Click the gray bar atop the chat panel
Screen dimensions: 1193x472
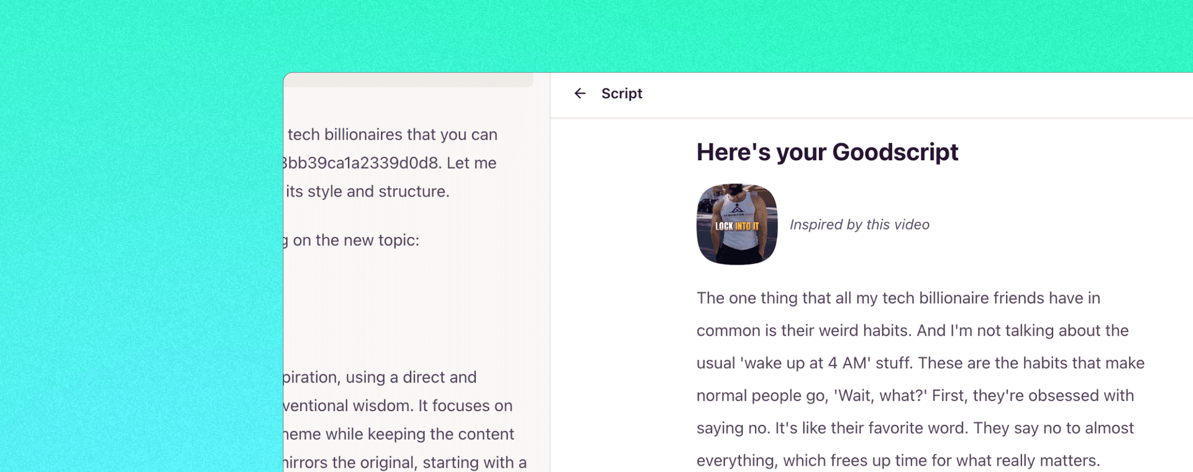(410, 80)
